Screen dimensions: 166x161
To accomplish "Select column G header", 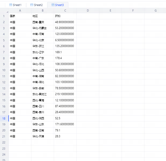I will (x=156, y=10).
